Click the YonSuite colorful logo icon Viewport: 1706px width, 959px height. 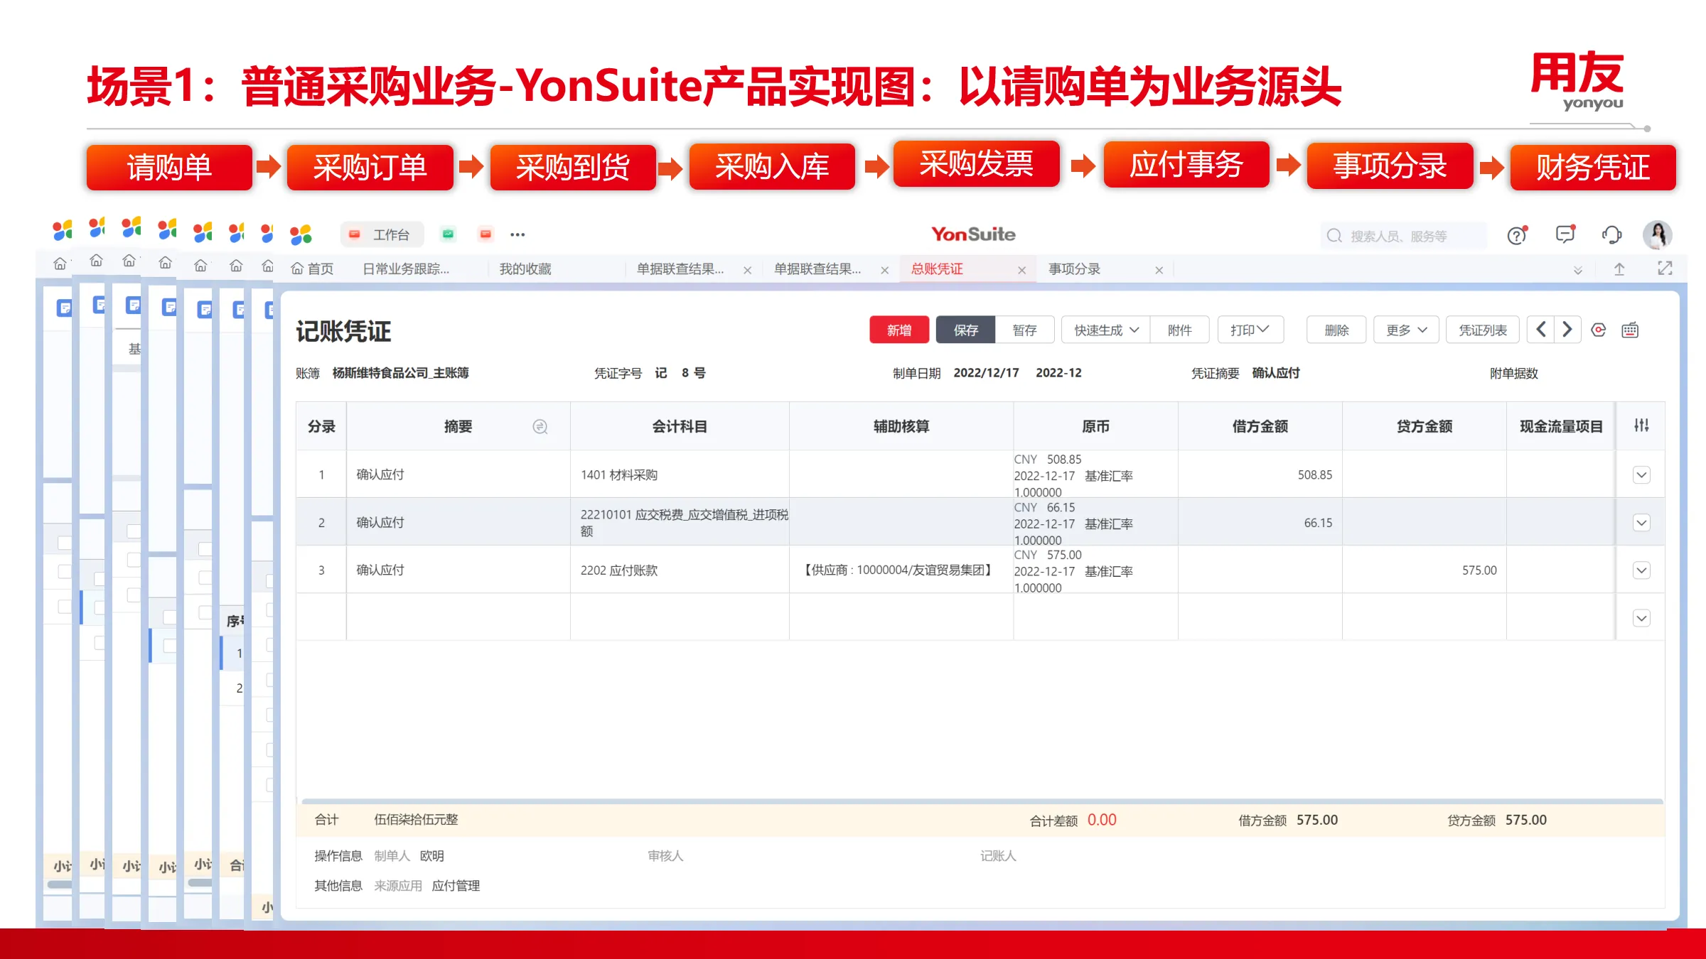pos(301,234)
